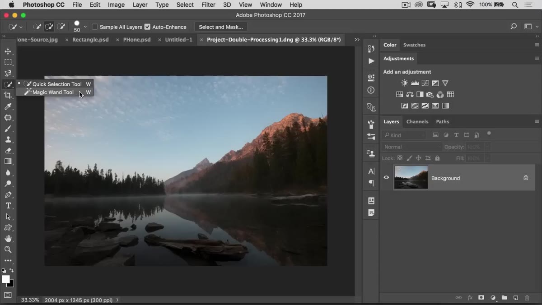Viewport: 542px width, 305px height.
Task: Select the Magnetic Lasso tool in toolbar
Action: point(8,73)
